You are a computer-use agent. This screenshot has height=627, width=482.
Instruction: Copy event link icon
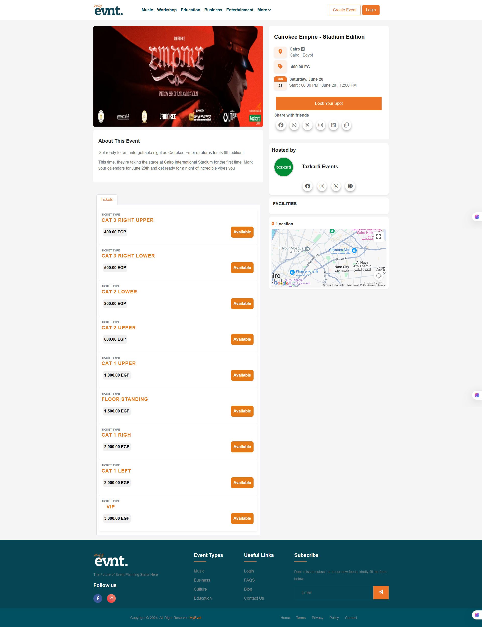(x=347, y=125)
